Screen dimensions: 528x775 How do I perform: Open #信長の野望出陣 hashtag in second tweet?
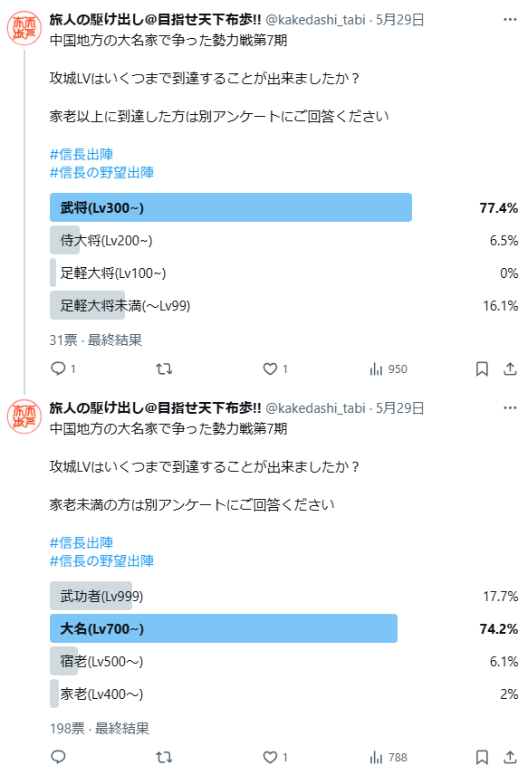coord(101,560)
